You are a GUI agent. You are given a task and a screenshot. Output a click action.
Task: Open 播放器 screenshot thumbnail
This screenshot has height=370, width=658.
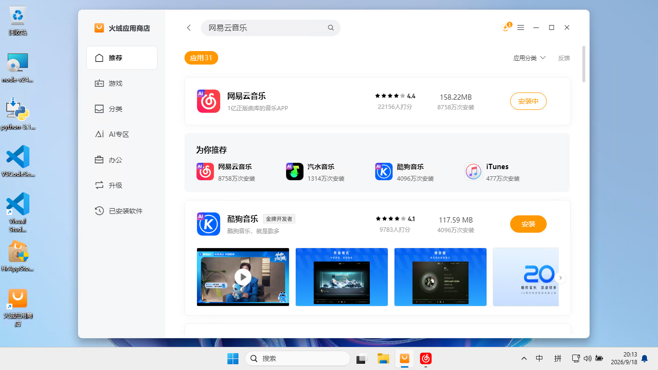[x=440, y=277]
